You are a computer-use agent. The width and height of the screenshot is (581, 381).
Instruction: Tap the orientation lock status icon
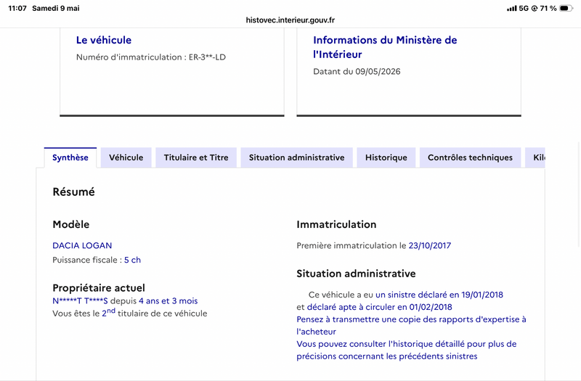tap(535, 8)
